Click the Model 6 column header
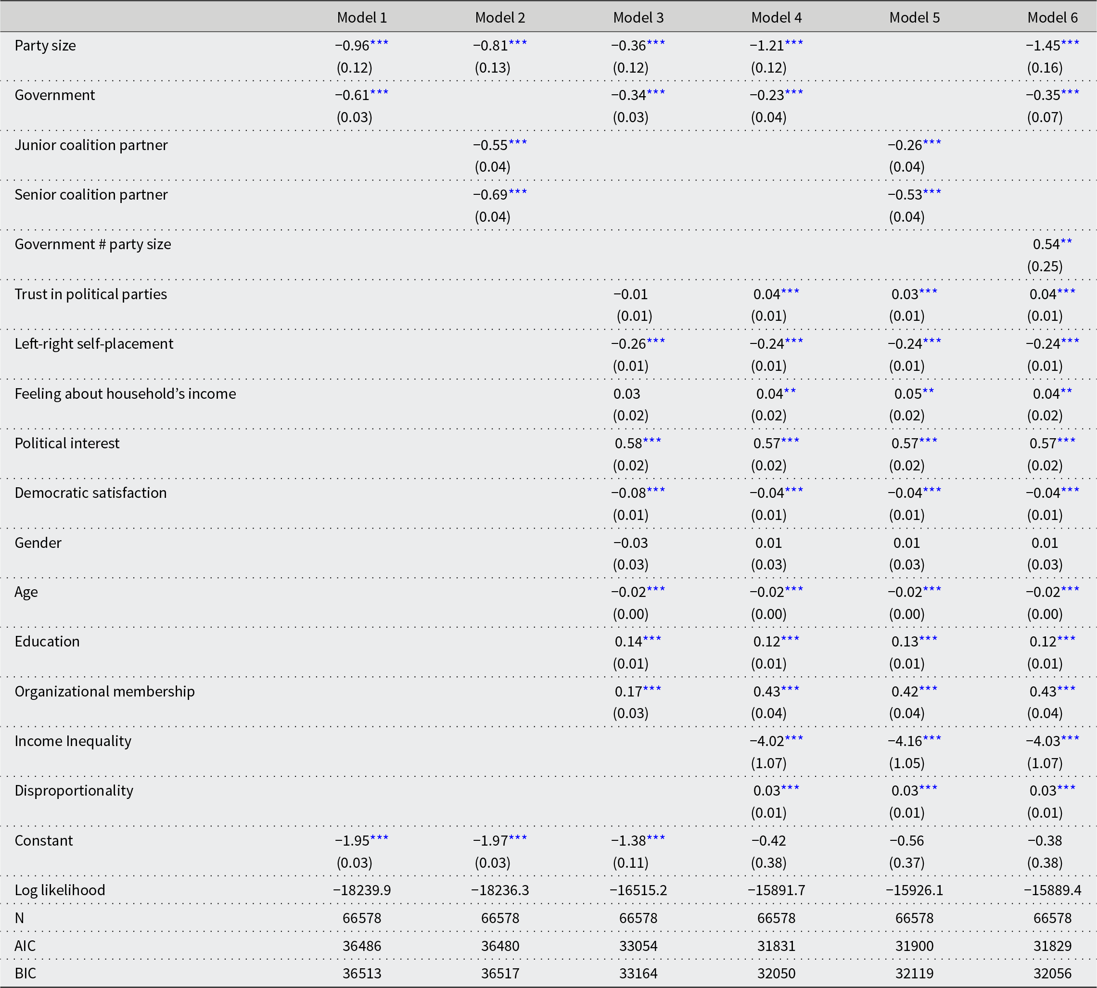 1052,17
